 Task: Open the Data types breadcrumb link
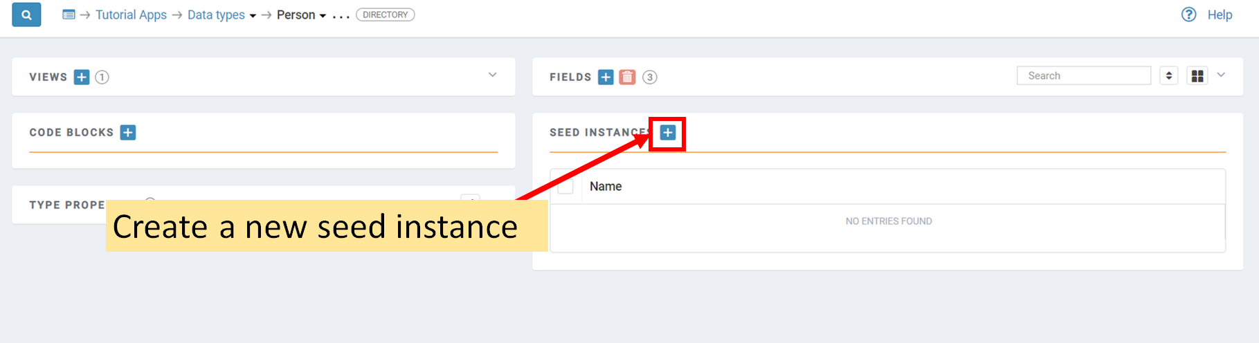[x=216, y=15]
